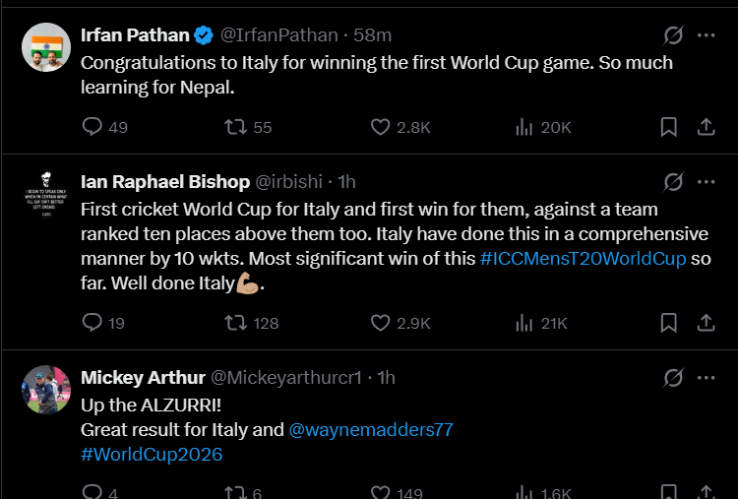This screenshot has height=499, width=738.
Task: Open the #WorldCup2026 hashtag
Action: 152,454
